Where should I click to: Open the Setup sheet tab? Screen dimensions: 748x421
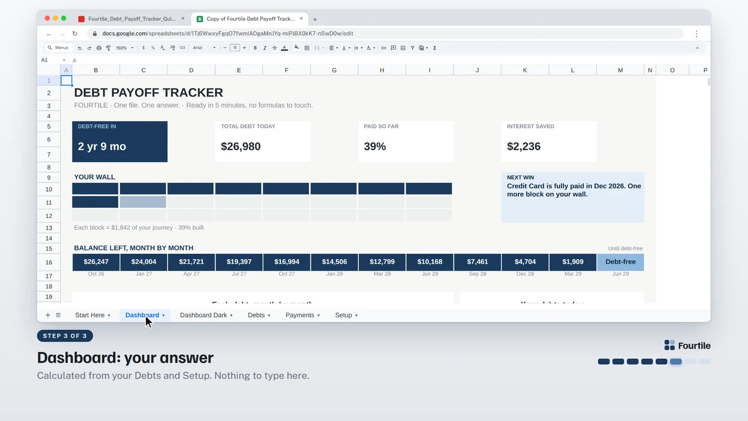(344, 315)
